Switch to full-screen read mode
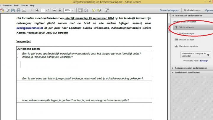Screen dimensions: 213x120 pos(107,10)
